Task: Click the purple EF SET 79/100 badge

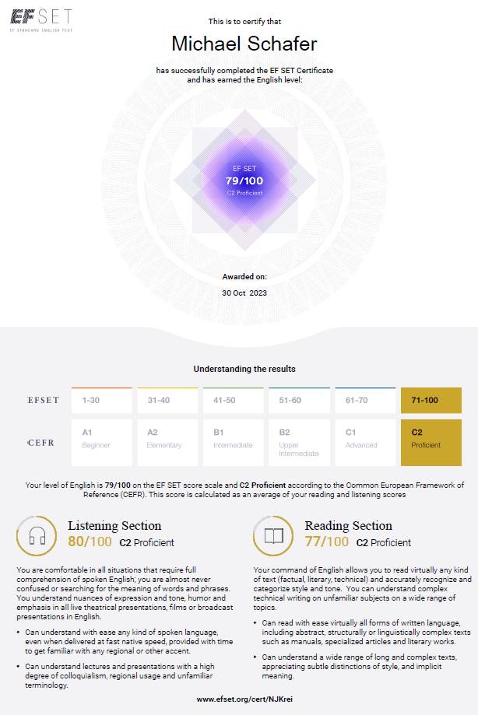Action: (245, 181)
